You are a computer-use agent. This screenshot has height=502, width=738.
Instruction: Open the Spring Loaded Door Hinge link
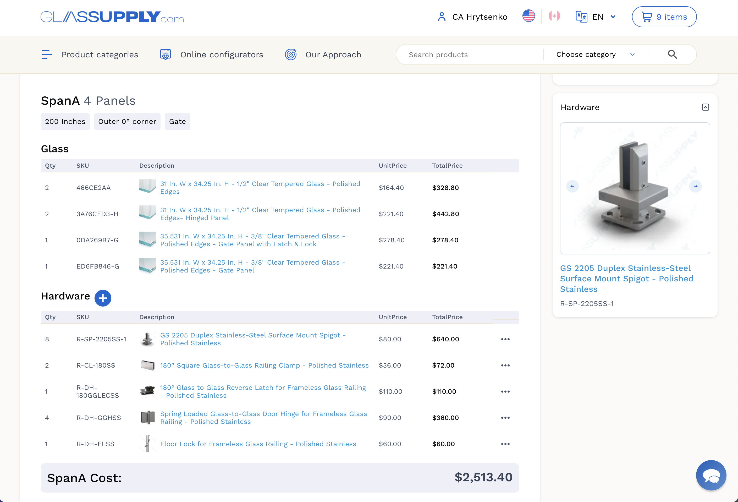coord(263,417)
